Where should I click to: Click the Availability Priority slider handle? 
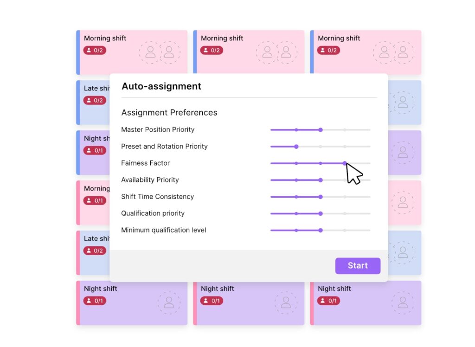tap(320, 180)
